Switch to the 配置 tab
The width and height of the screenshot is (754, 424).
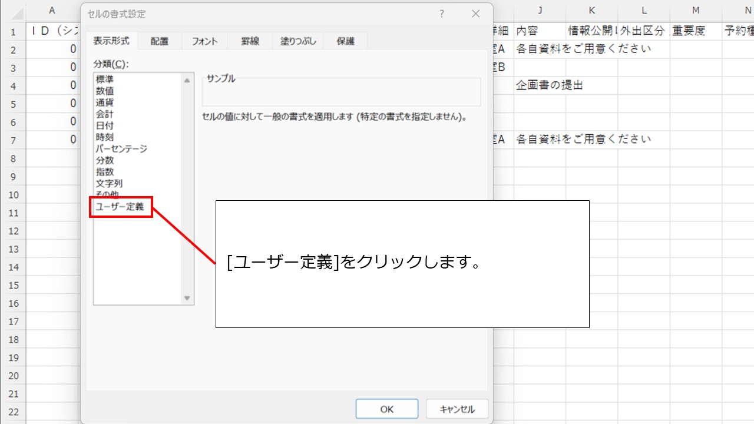point(159,41)
